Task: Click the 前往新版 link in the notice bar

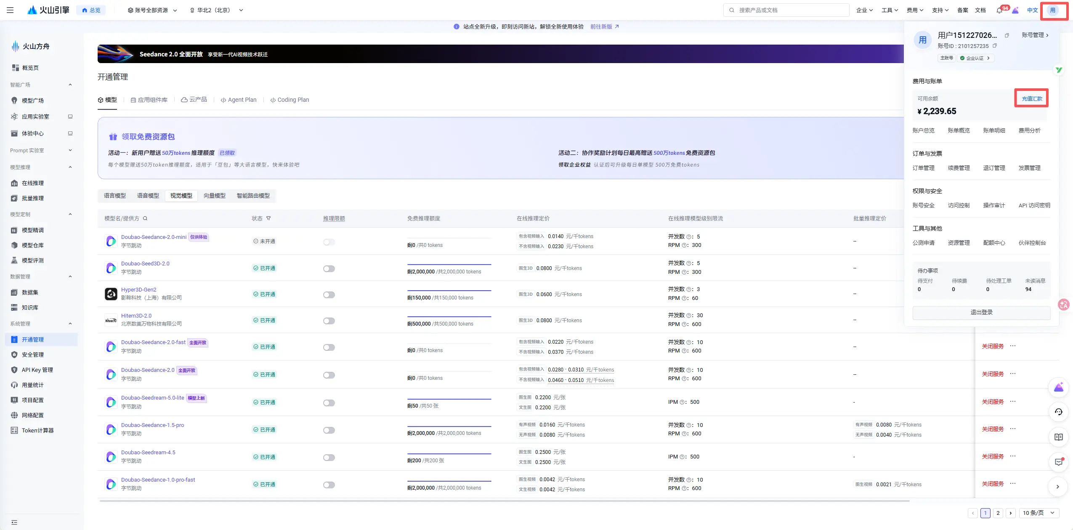Action: (x=604, y=26)
